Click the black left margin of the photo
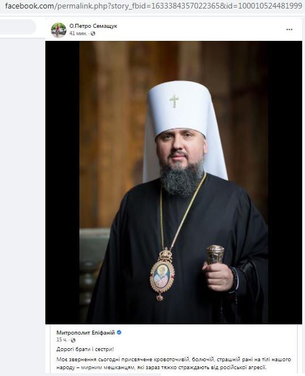Screen dimensions: 305x376 (62, 182)
